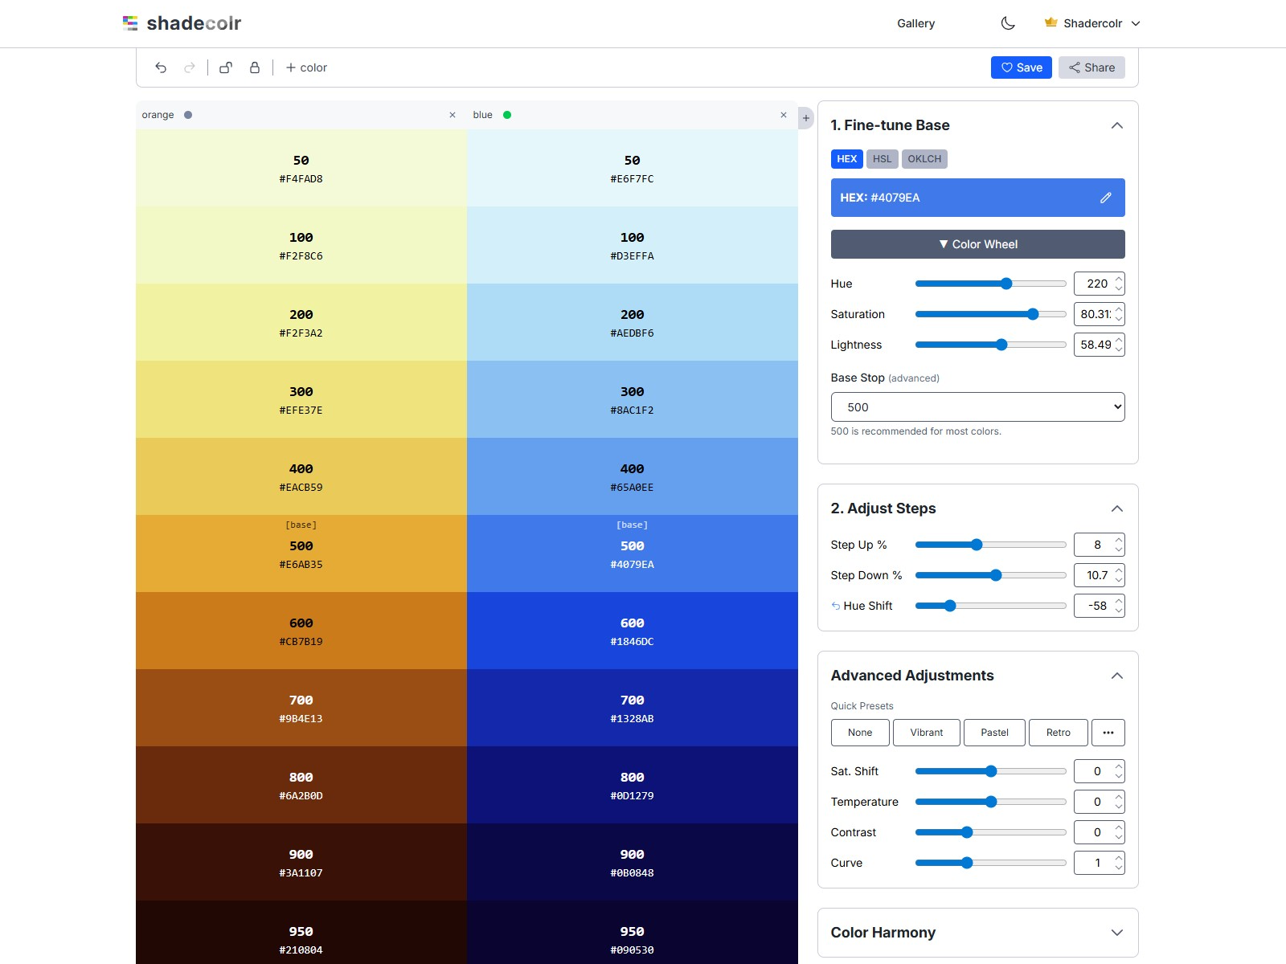The height and width of the screenshot is (964, 1286).
Task: Click the grey dot next to orange
Action: 188,115
